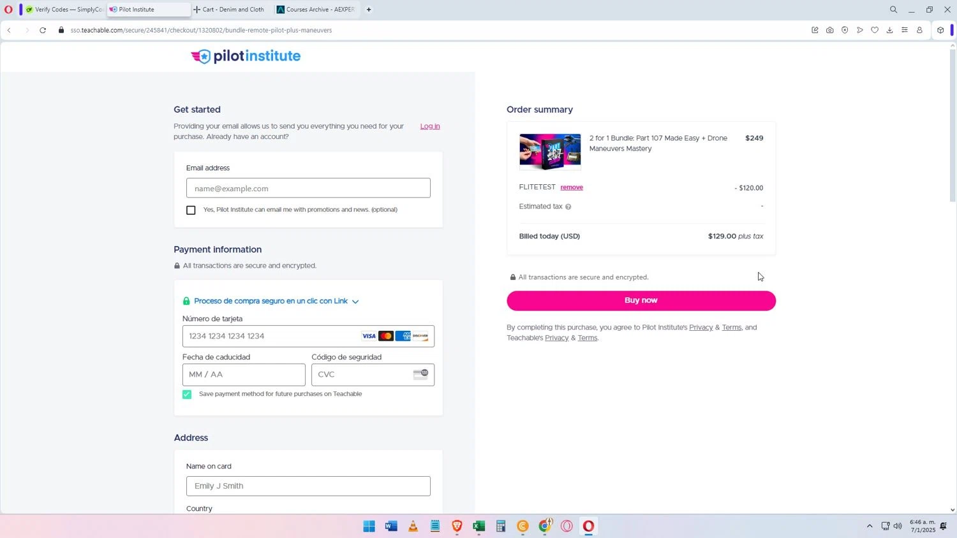Open Teachable's Terms link

(588, 338)
